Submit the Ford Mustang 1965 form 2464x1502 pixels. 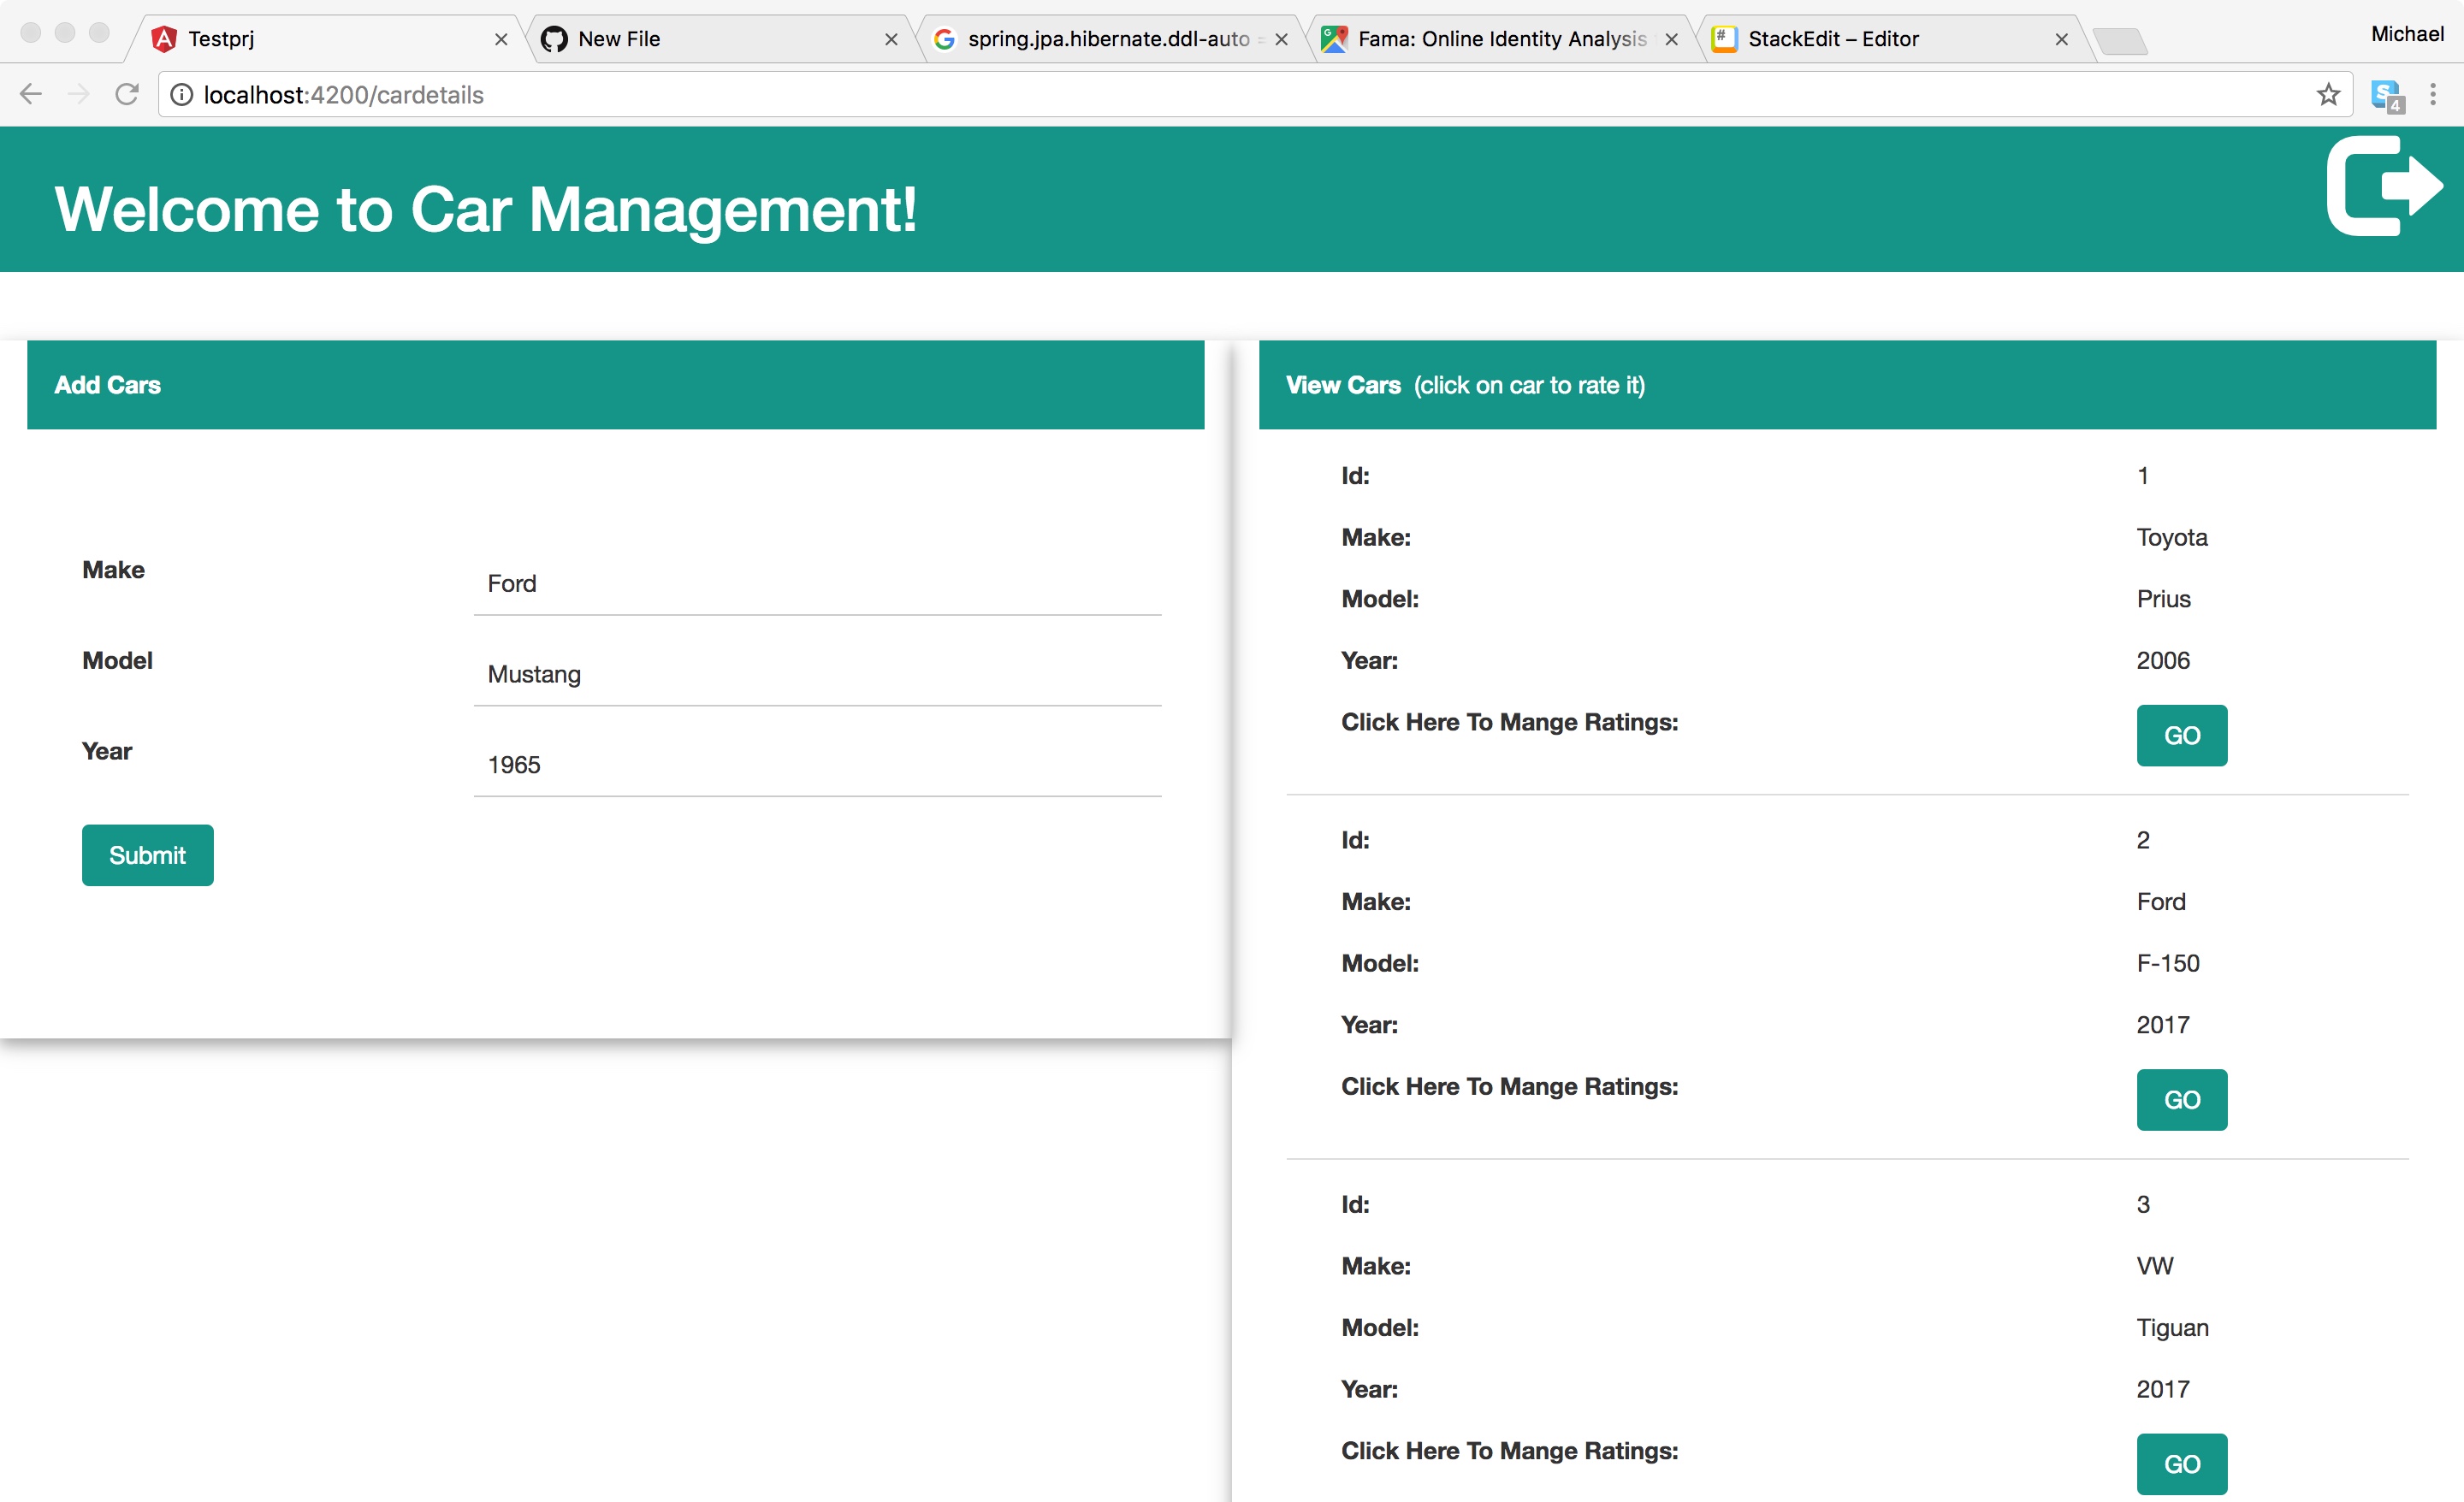(146, 854)
